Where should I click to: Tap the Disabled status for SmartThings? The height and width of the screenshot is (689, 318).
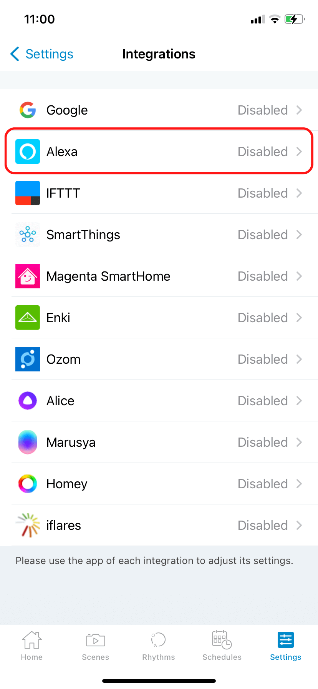pyautogui.click(x=263, y=235)
